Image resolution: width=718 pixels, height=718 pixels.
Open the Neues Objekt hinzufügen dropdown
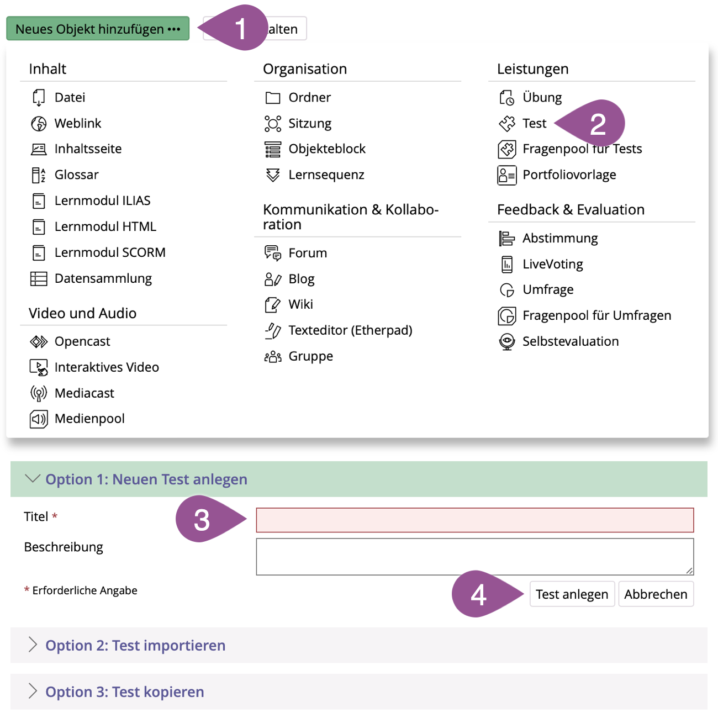tap(98, 29)
